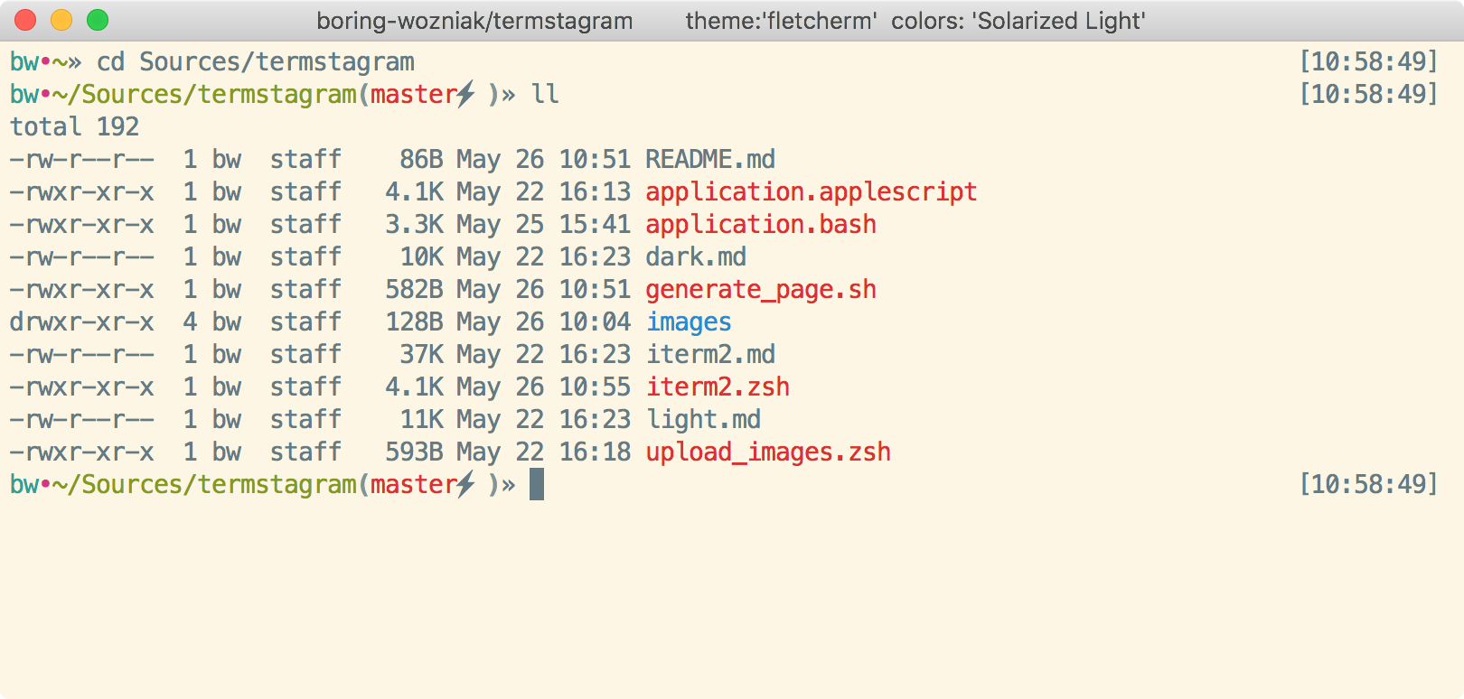The image size is (1464, 699).
Task: Click the lightning bolt beside the block cursor
Action: pyautogui.click(x=465, y=484)
